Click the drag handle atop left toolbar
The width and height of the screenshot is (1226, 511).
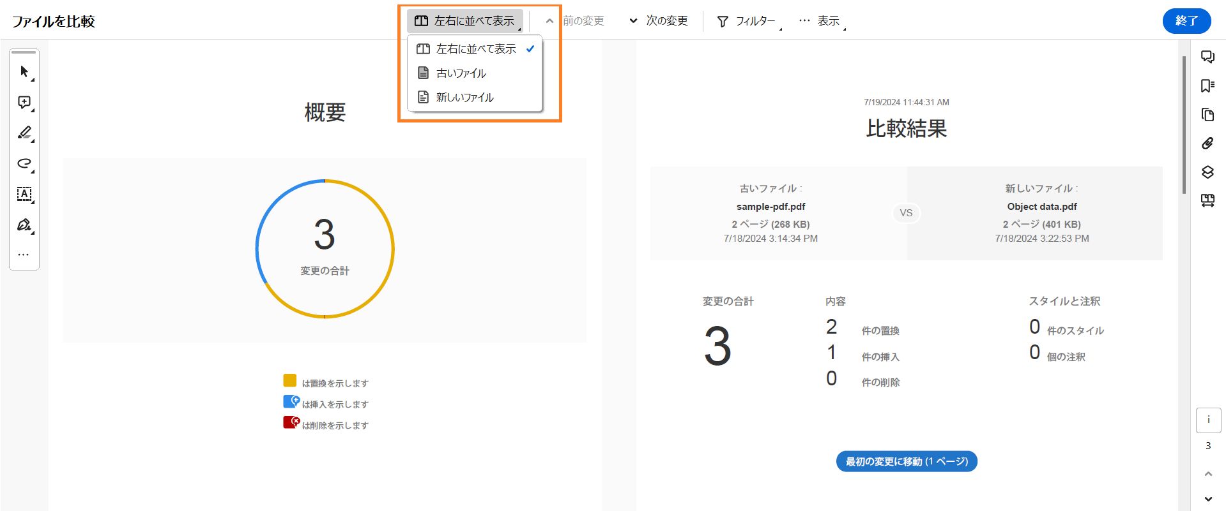[24, 52]
